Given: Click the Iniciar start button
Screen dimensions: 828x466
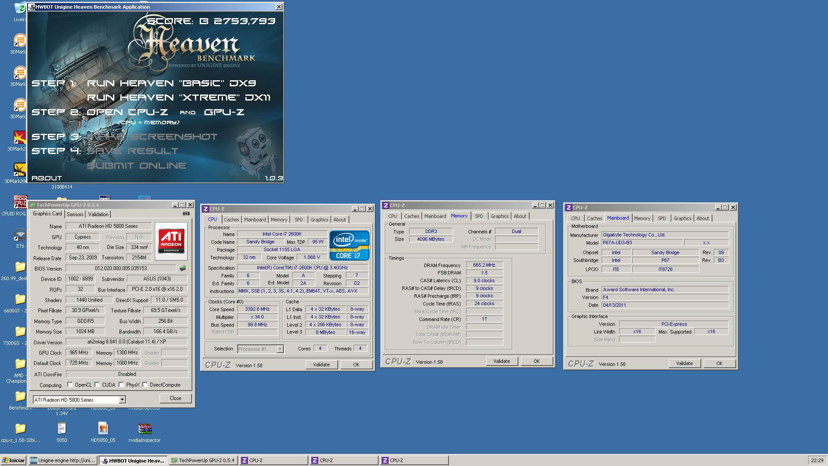Looking at the screenshot, I should [13, 460].
